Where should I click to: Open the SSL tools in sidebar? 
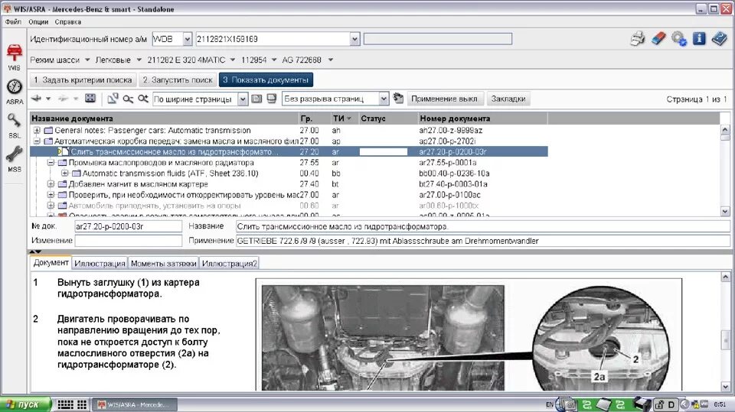14,125
